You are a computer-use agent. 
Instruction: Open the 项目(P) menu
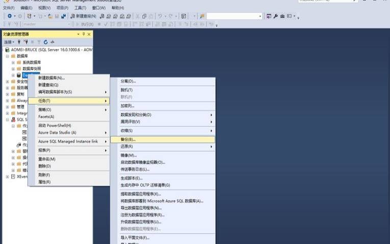tap(62, 8)
